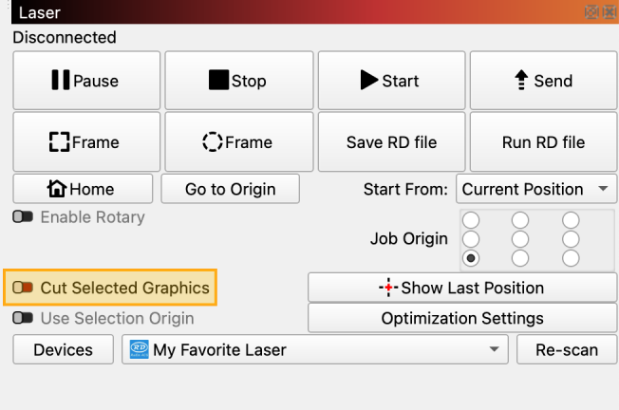Open the Start From dropdown
Image resolution: width=619 pixels, height=410 pixels.
[537, 189]
